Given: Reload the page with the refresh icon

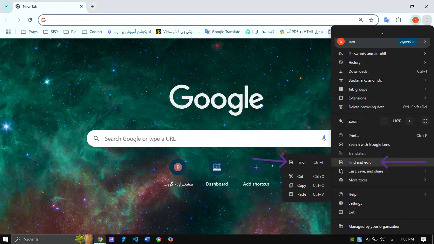Looking at the screenshot, I should pyautogui.click(x=30, y=20).
